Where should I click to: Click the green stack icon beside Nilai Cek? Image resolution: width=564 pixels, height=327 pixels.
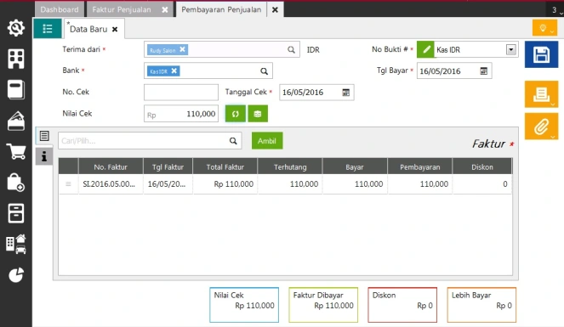click(258, 114)
